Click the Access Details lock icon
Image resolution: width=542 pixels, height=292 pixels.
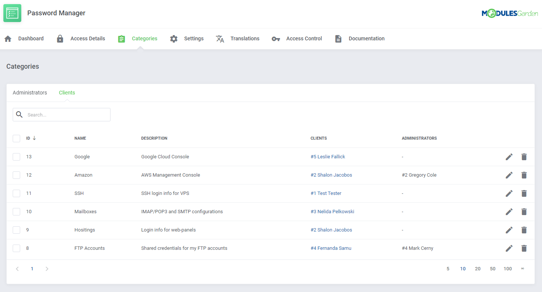60,38
